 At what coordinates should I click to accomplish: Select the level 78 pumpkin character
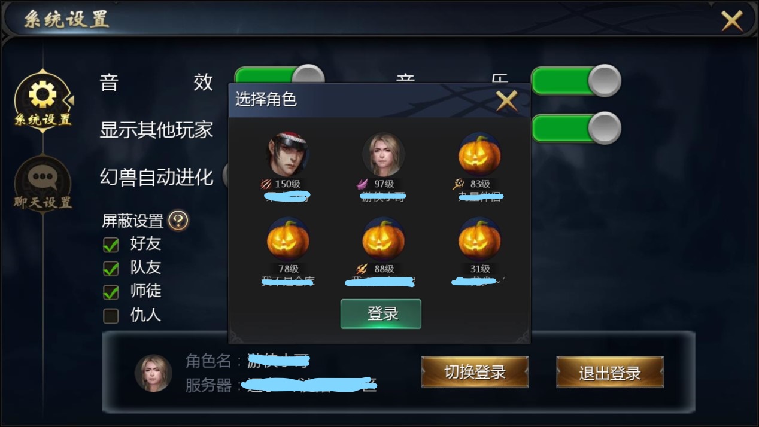tap(288, 239)
